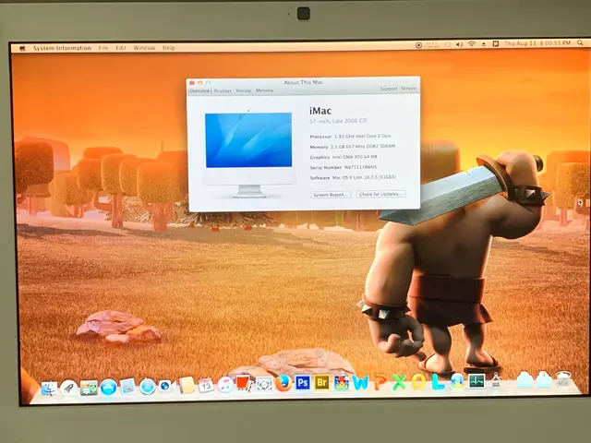
Task: Switch to the Displays tab
Action: pos(223,90)
